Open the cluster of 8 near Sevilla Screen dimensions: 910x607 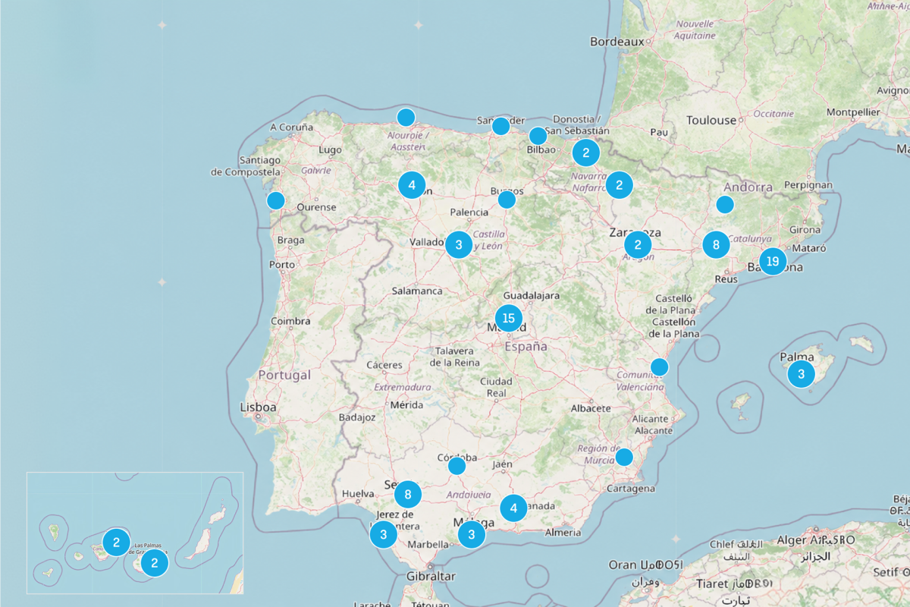coord(408,495)
